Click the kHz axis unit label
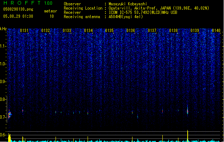The image size is (224, 142). 3,29
